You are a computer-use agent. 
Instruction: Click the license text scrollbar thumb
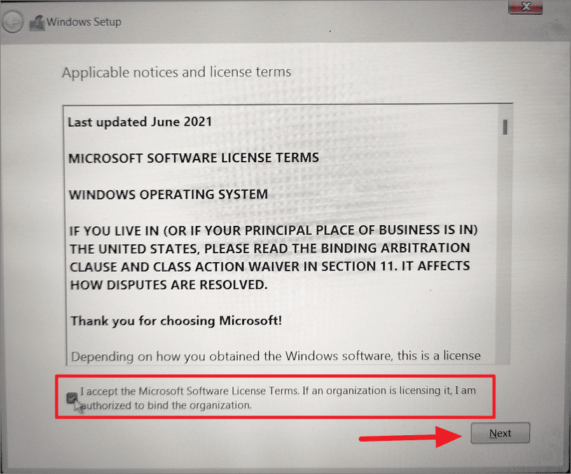505,127
